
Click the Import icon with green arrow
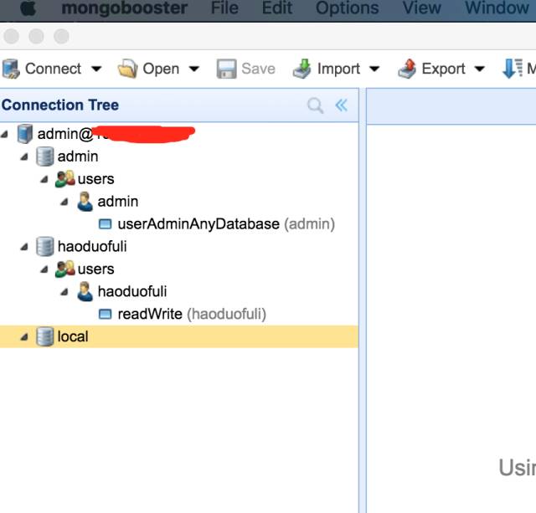[x=301, y=69]
